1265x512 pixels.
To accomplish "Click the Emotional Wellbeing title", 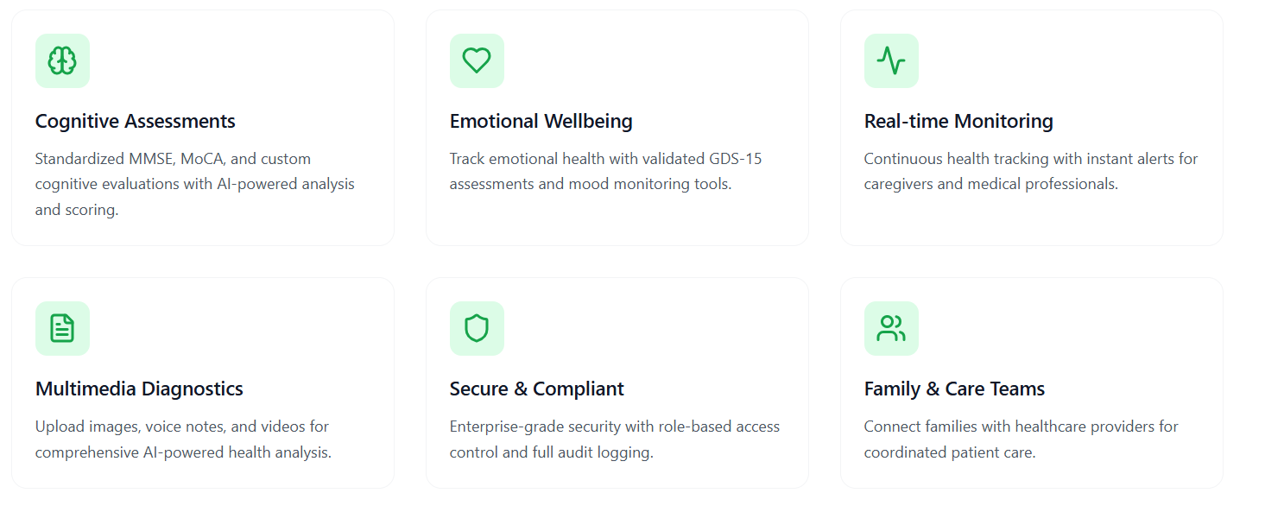I will click(x=541, y=121).
